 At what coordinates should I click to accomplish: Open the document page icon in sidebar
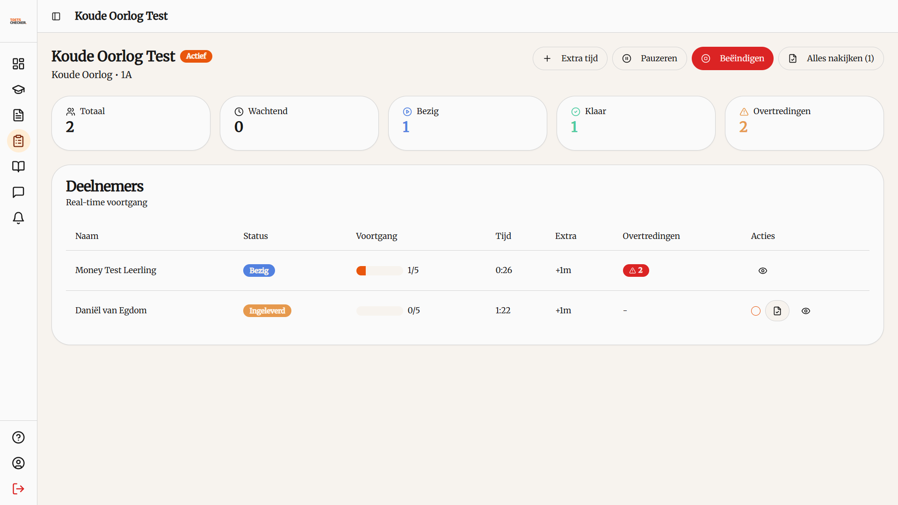tap(18, 115)
